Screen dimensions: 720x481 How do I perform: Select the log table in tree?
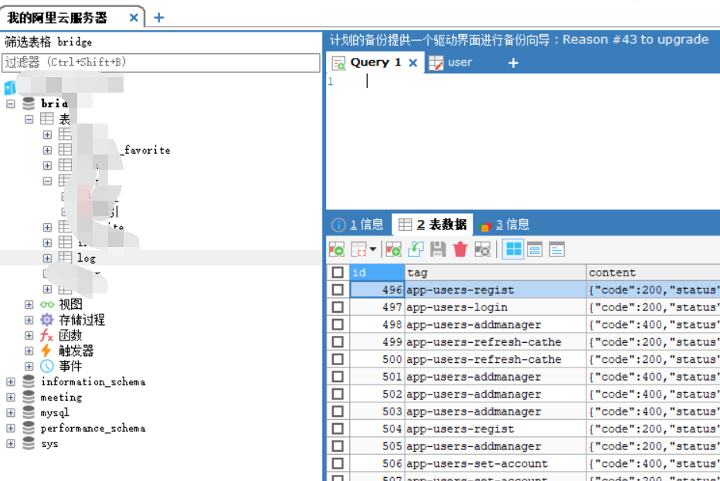(87, 259)
